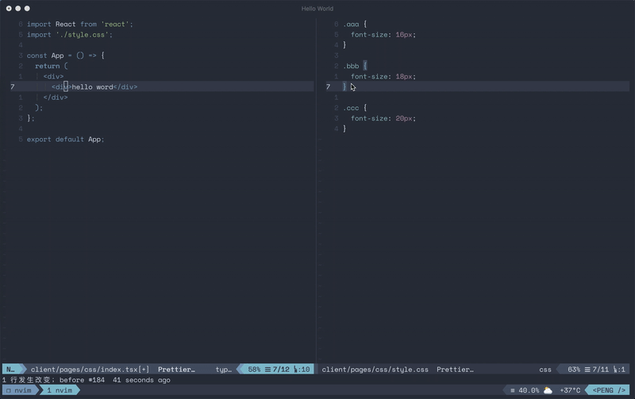
Task: Click the export default App line
Action: tap(65, 139)
